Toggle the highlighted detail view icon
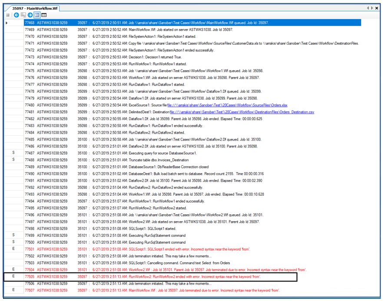 (x=37, y=15)
